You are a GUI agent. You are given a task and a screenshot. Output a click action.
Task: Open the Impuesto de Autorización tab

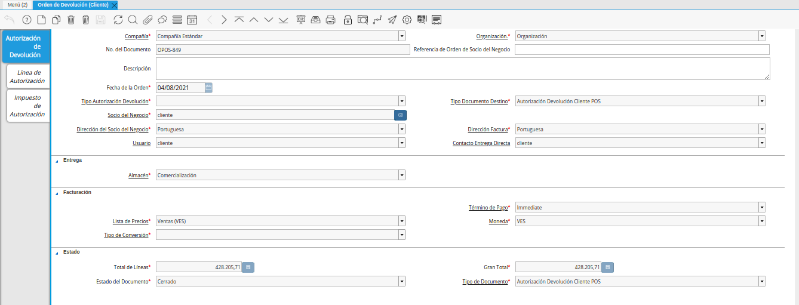pos(27,106)
